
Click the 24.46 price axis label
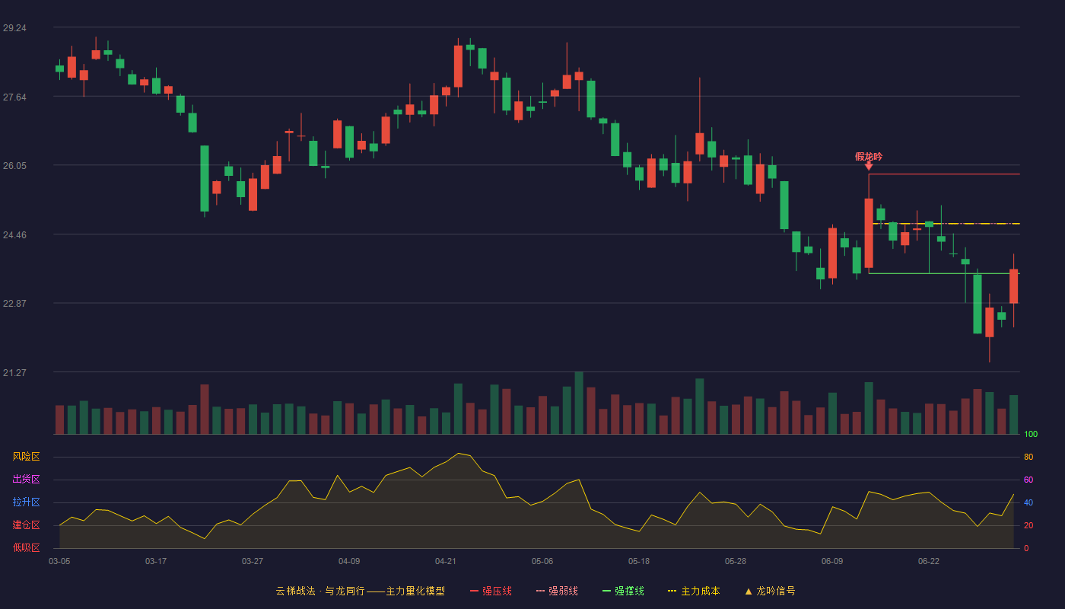point(14,234)
